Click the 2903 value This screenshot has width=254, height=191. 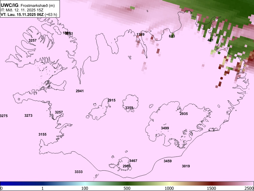tap(126, 166)
